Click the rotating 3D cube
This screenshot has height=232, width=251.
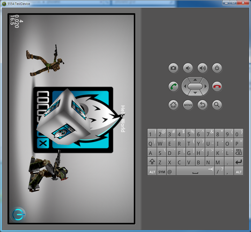64,117
